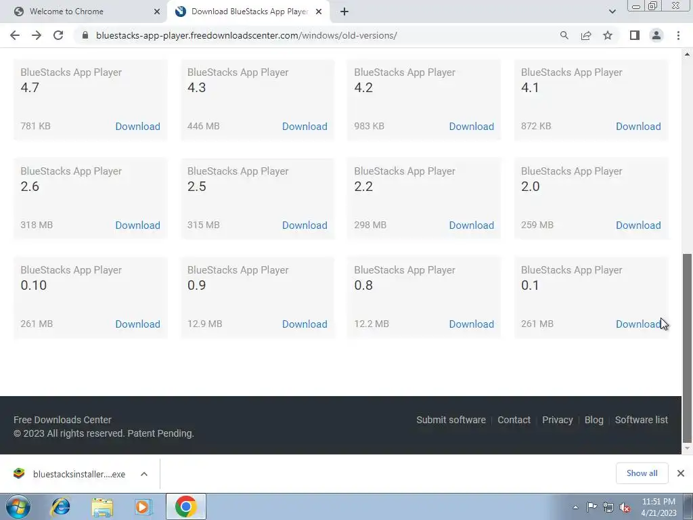Click the 446 MB size text
Viewport: 693px width, 520px height.
[x=203, y=126]
